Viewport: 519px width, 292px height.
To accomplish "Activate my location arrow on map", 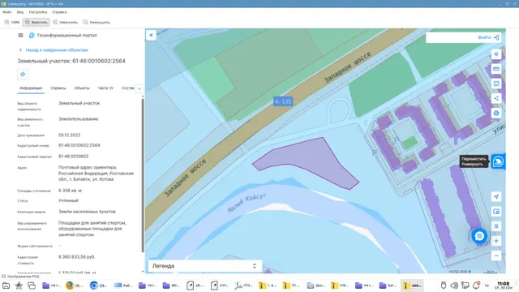I will click(x=496, y=196).
